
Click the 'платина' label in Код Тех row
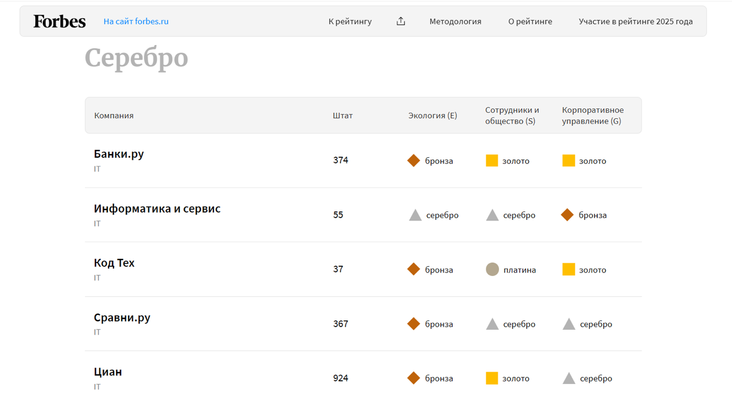click(x=520, y=269)
